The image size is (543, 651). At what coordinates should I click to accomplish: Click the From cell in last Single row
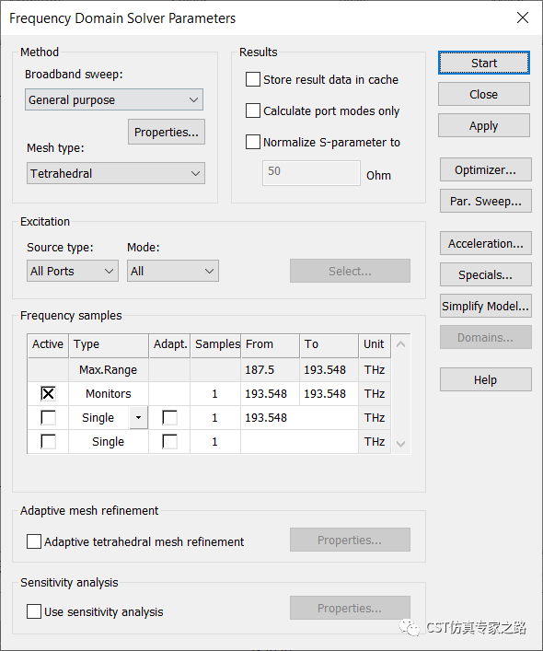pyautogui.click(x=299, y=442)
